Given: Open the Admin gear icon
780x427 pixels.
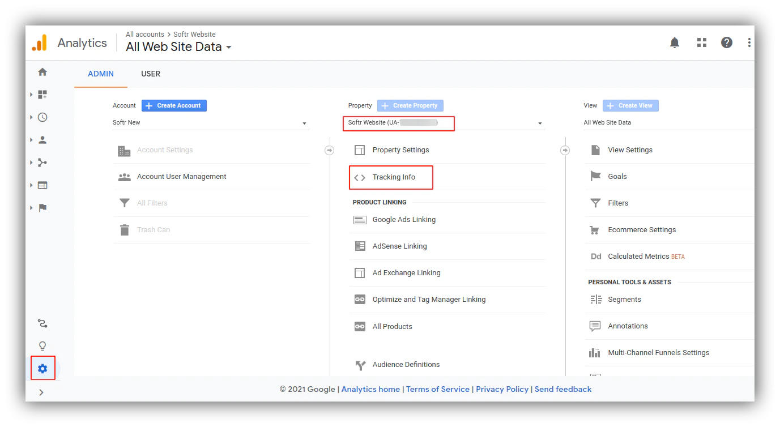Looking at the screenshot, I should point(42,369).
